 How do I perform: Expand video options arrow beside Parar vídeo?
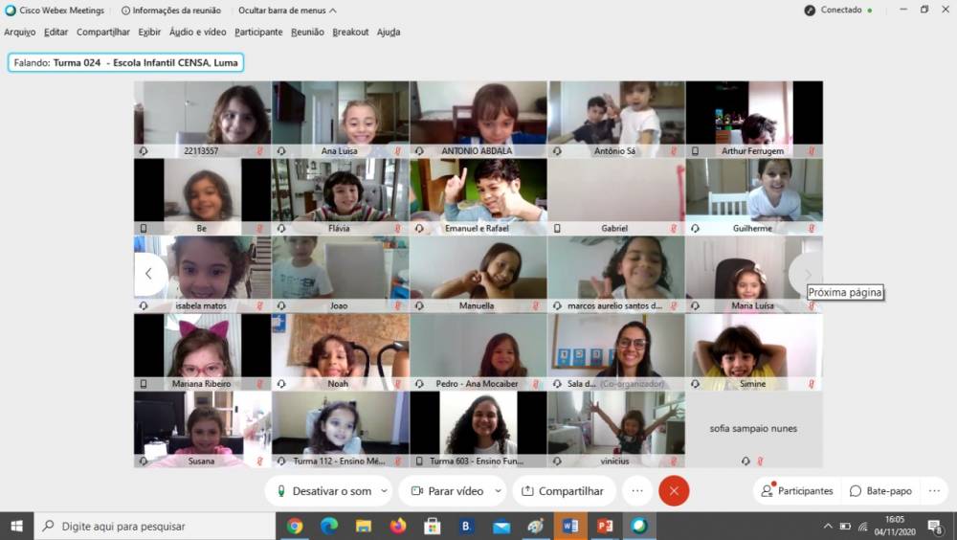point(499,491)
